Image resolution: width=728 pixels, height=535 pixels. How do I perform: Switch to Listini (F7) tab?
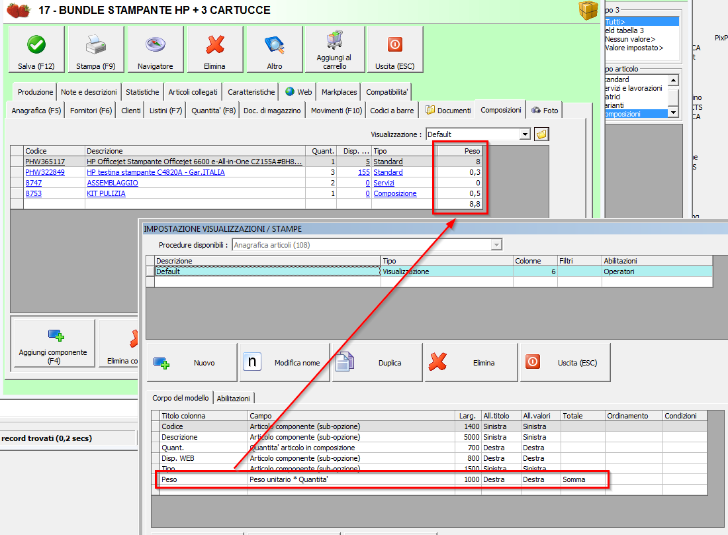tap(165, 111)
